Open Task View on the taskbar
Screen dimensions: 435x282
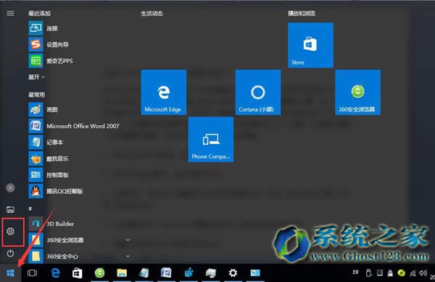[32, 273]
